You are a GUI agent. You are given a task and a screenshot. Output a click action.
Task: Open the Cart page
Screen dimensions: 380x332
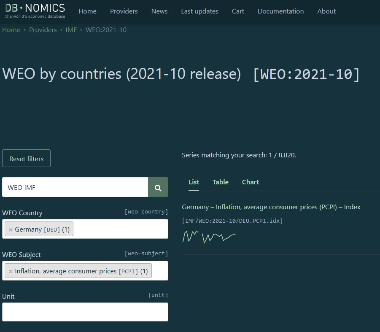click(238, 11)
